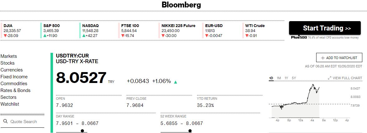Click the green triangle next to +1.06%
The width and height of the screenshot is (367, 133).
[x=176, y=82]
